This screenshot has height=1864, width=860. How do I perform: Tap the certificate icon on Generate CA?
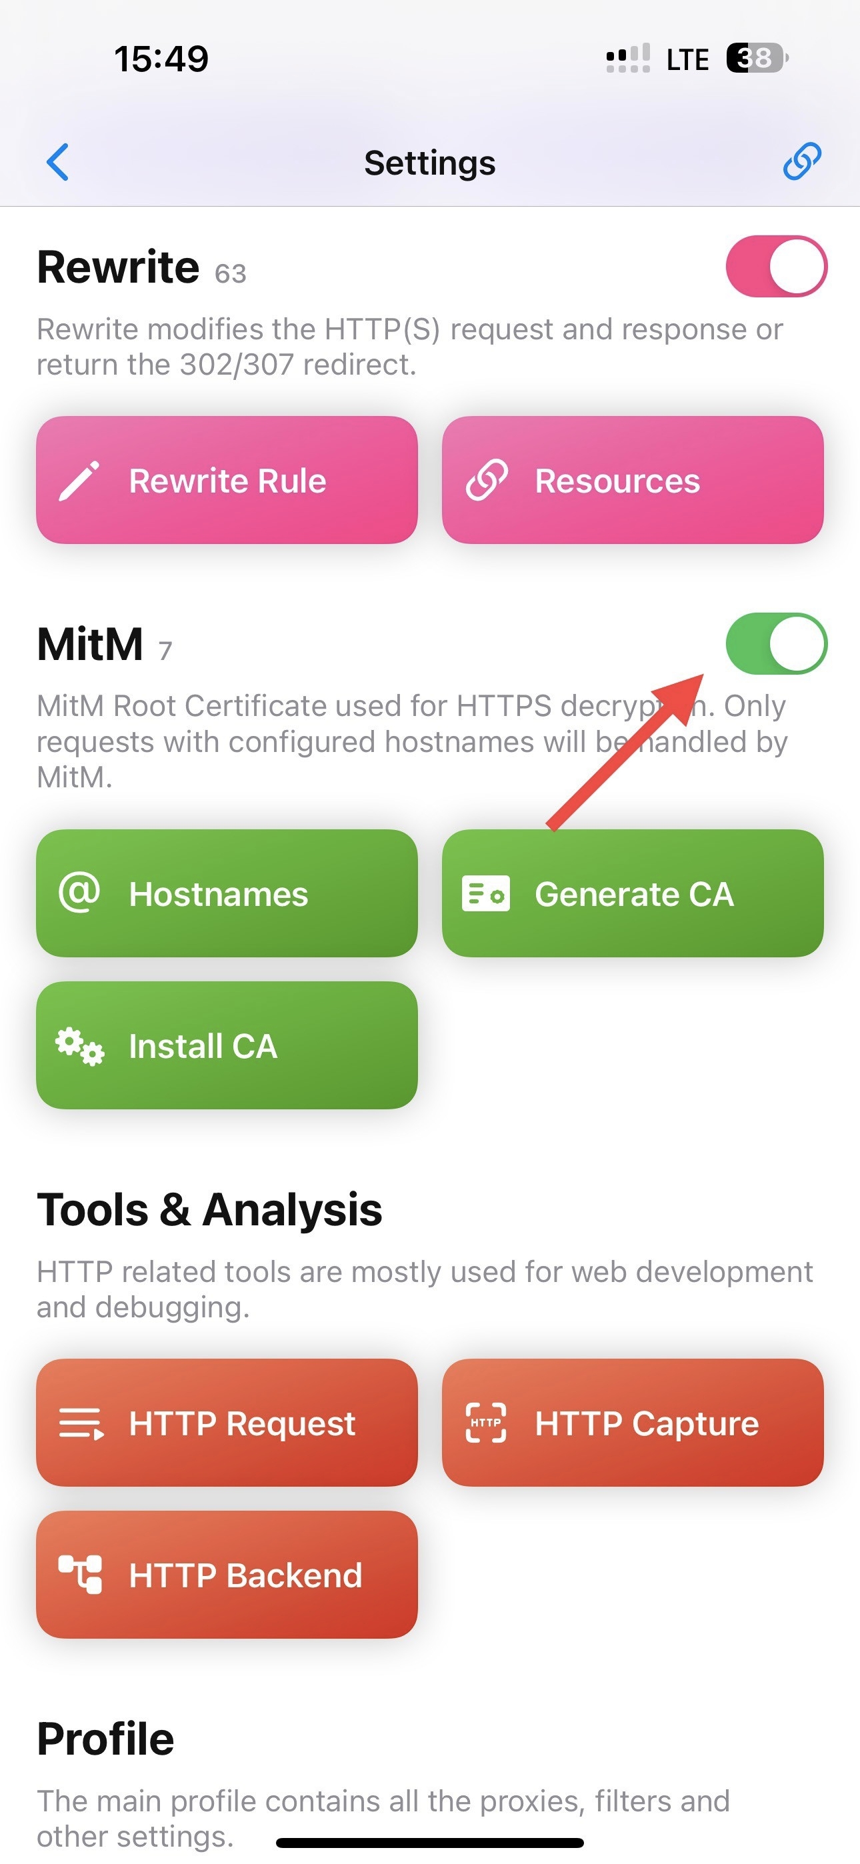[486, 893]
